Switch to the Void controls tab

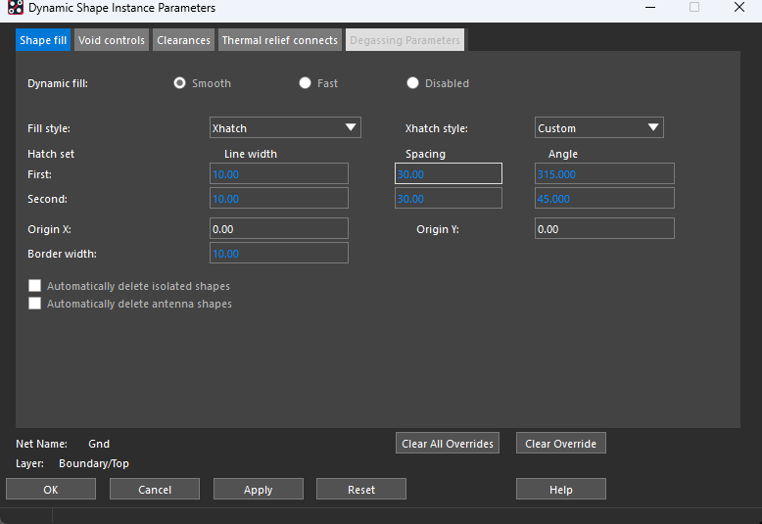pos(112,40)
